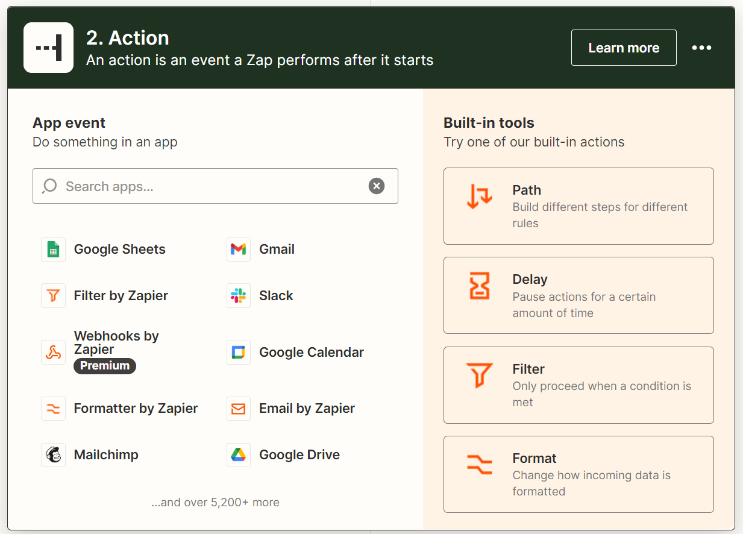This screenshot has height=534, width=743.
Task: Click the Filter by Zapier funnel icon
Action: pyautogui.click(x=53, y=296)
